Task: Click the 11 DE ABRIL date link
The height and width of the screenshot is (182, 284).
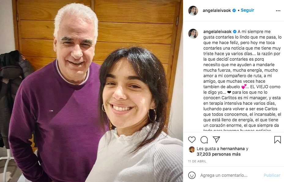Action: pyautogui.click(x=197, y=161)
